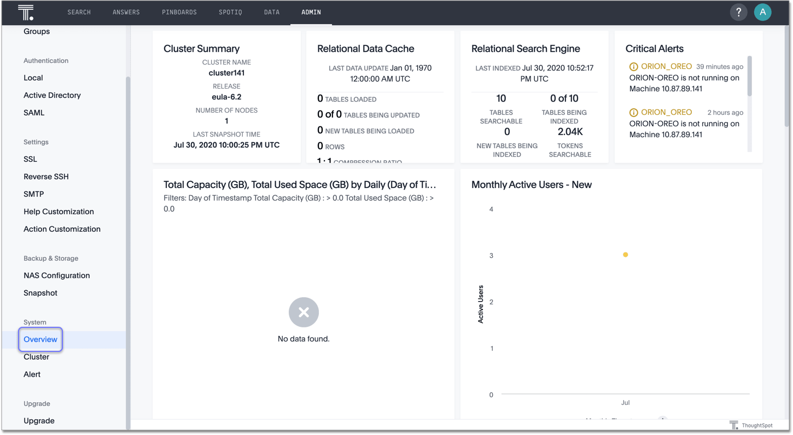Click the ThoughtSpot footer logo
Screen dimensions: 793x435
pos(752,425)
